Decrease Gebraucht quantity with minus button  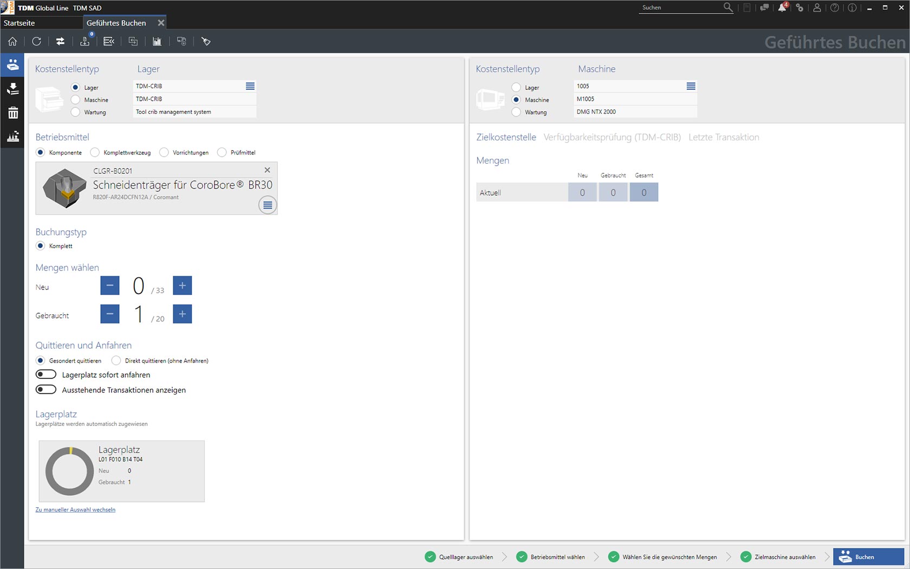click(110, 314)
